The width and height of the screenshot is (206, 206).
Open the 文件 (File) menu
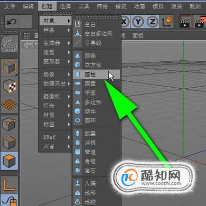click(x=10, y=6)
